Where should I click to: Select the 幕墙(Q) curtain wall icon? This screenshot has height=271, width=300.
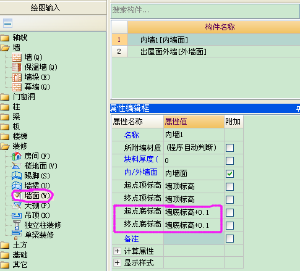(17, 87)
